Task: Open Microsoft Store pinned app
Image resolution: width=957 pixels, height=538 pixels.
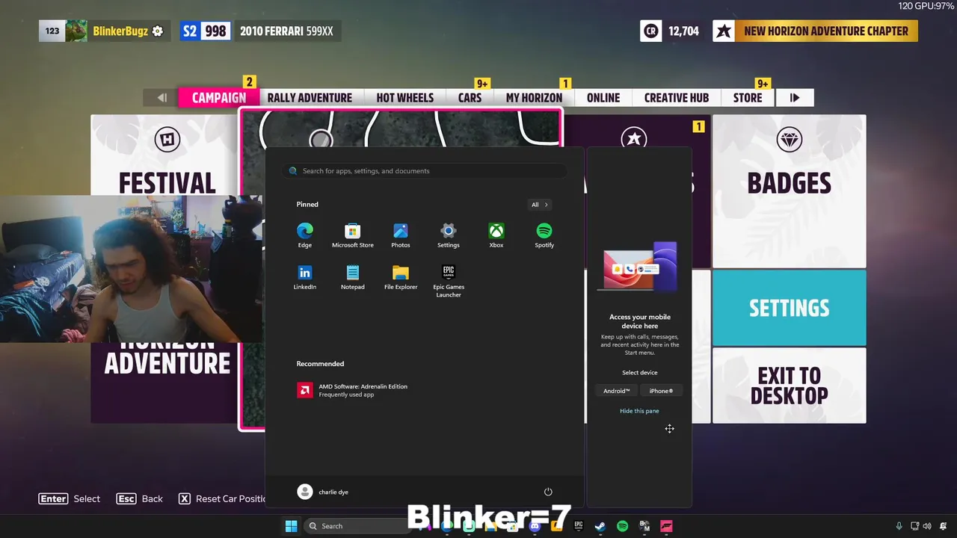Action: click(352, 235)
